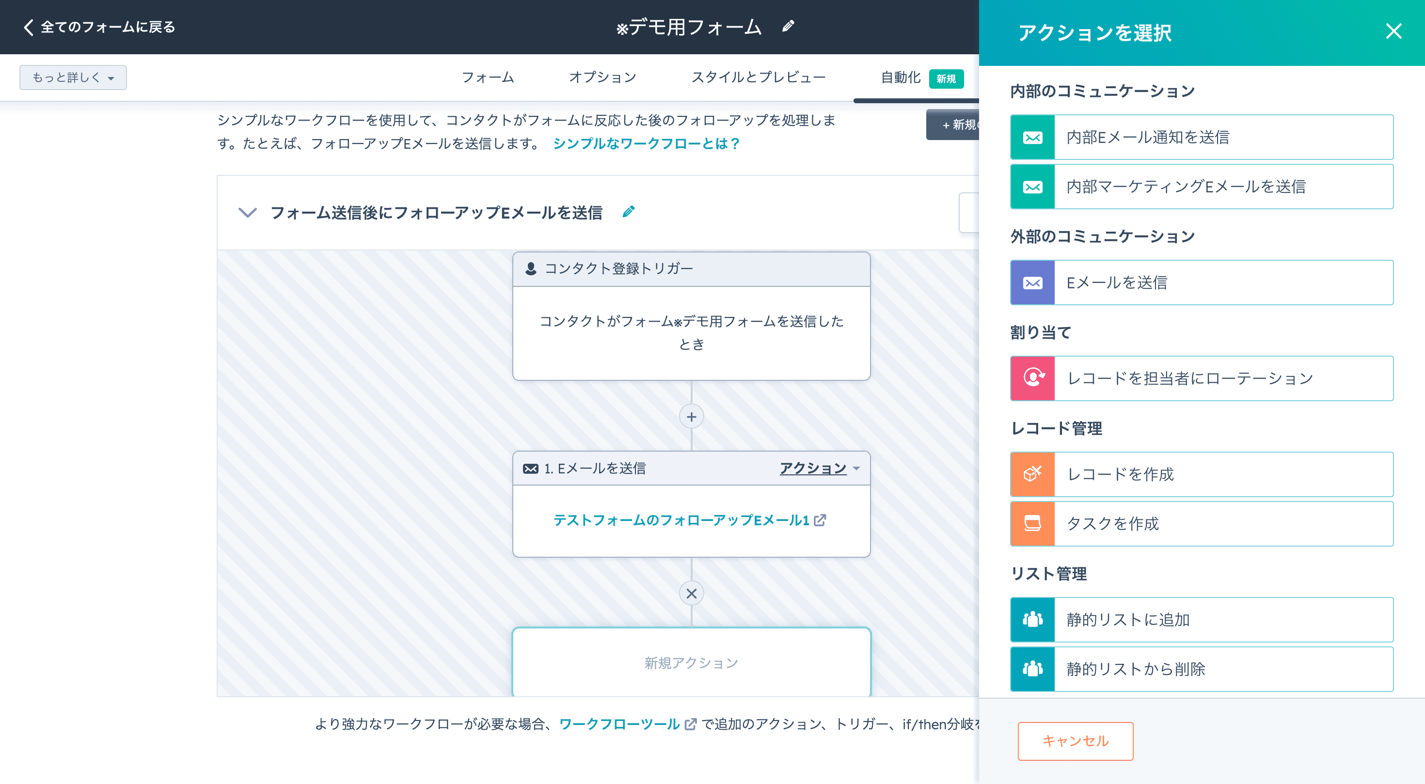
Task: Click the plus circle below the trigger
Action: click(x=691, y=417)
